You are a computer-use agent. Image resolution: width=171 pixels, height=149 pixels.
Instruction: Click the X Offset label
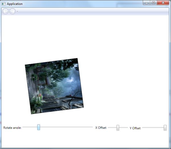click(101, 128)
